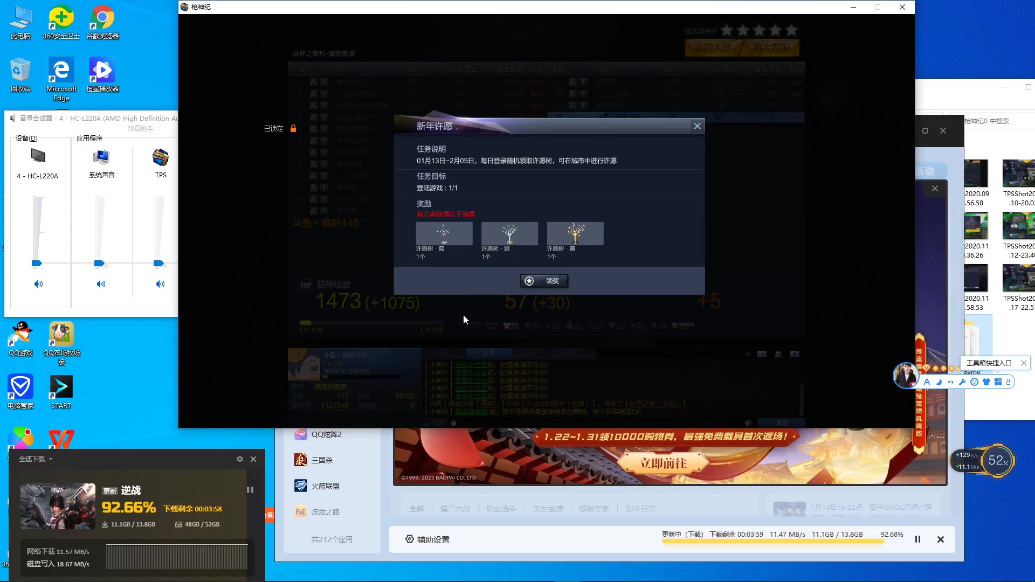Click the 领奖 (Claim Reward) button

click(545, 280)
